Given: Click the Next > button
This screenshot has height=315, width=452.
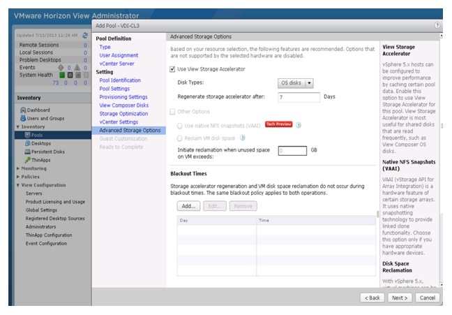Looking at the screenshot, I should click(400, 298).
